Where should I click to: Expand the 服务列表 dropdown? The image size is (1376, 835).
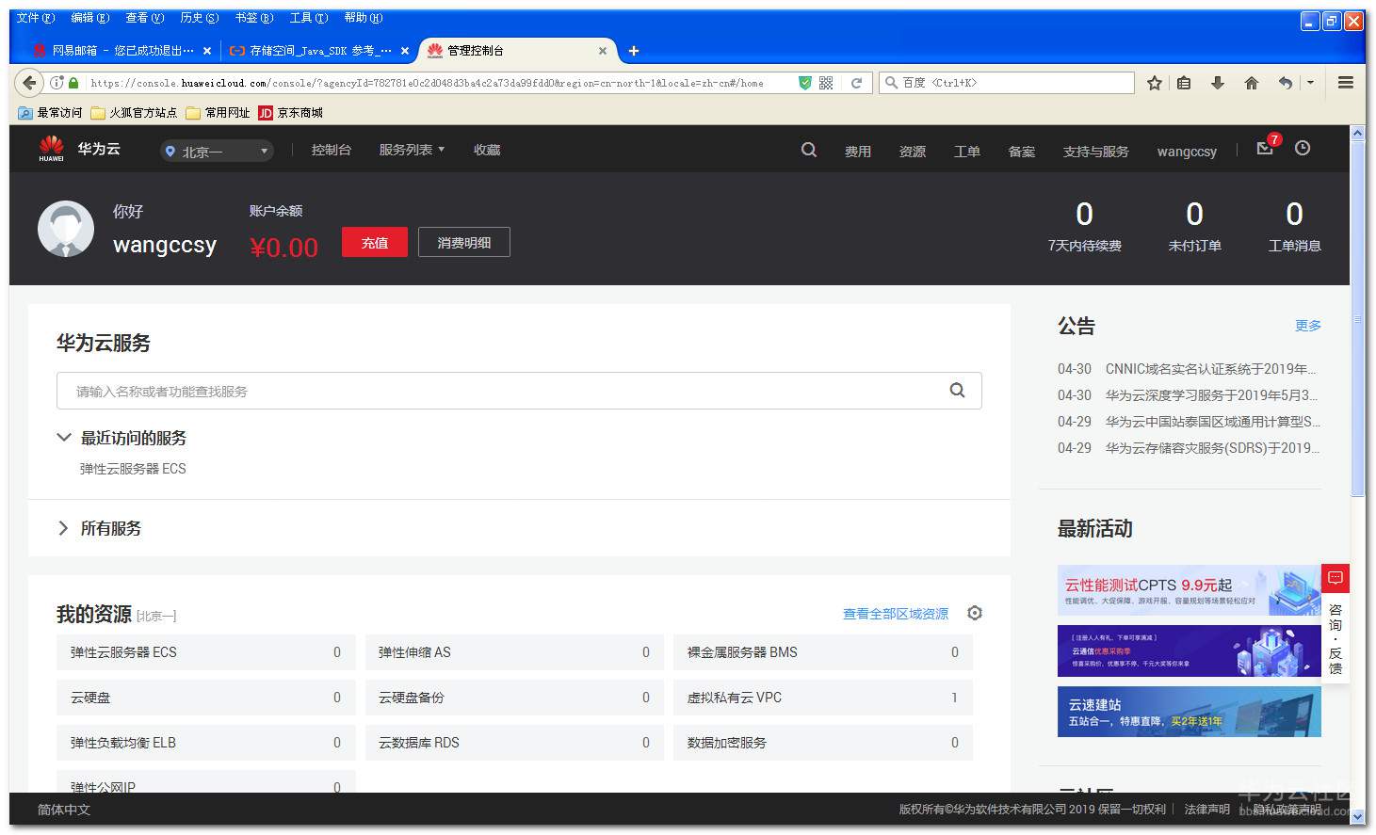click(x=412, y=150)
